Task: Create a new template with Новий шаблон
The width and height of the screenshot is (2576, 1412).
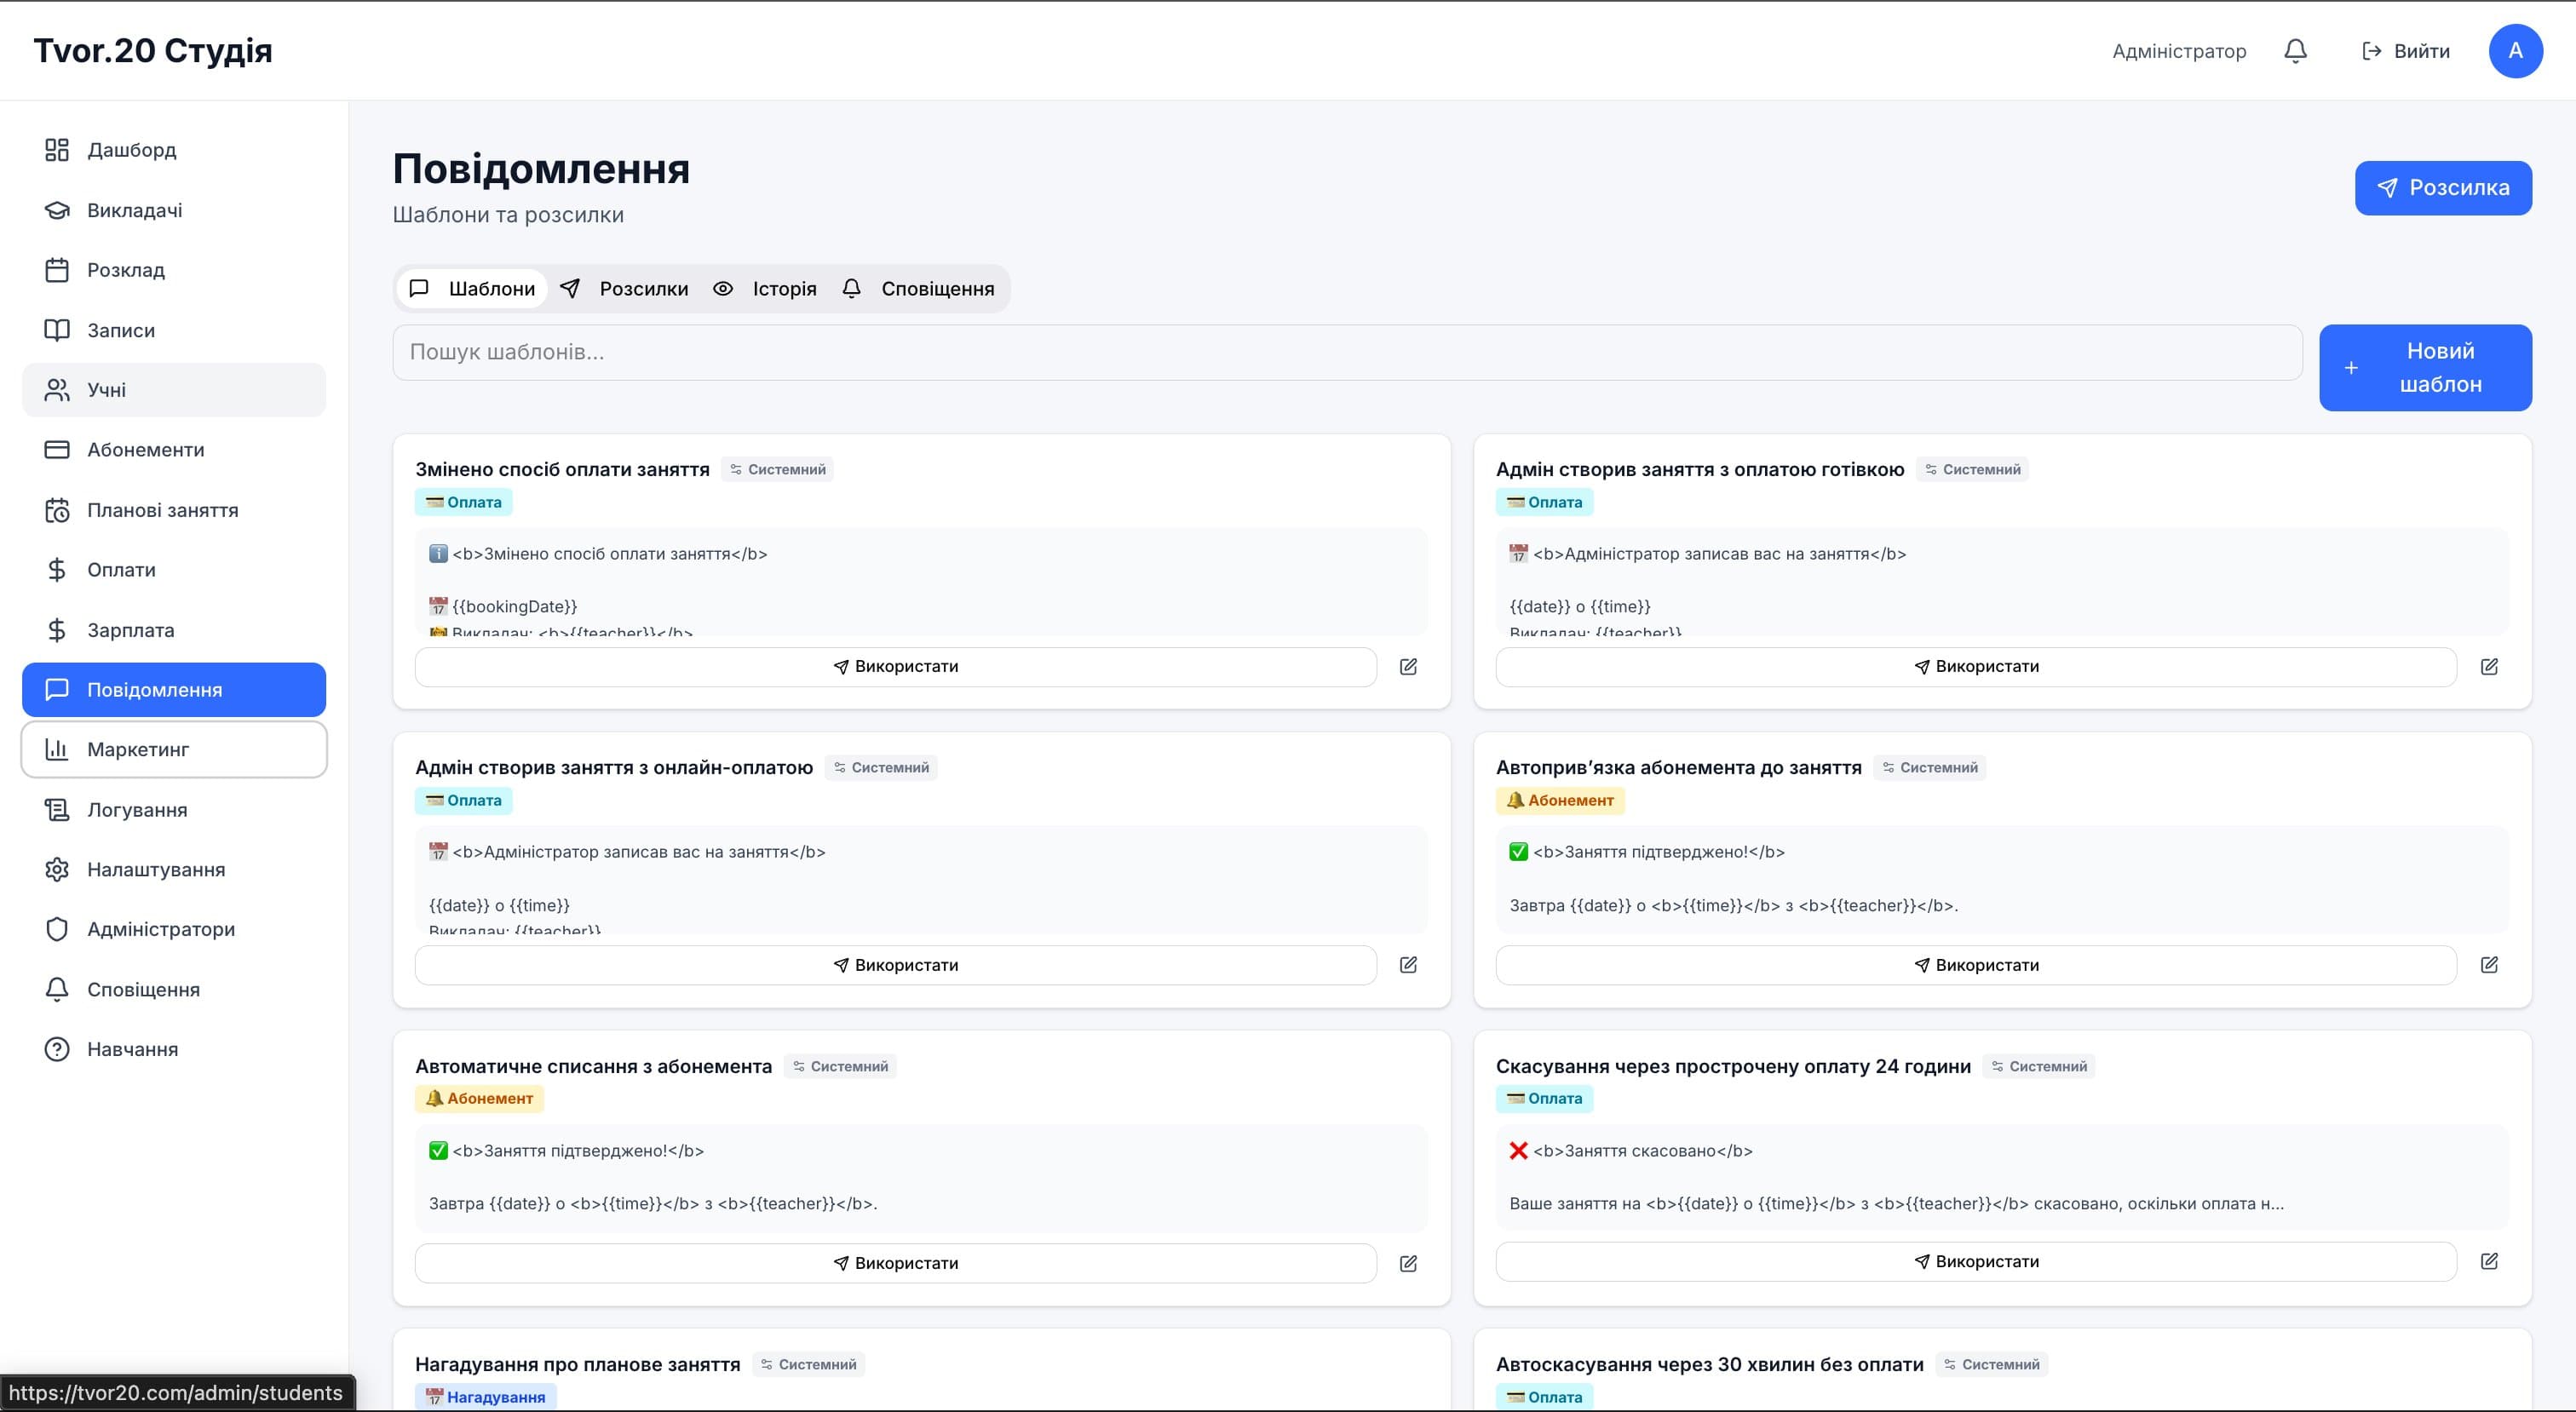Action: pyautogui.click(x=2425, y=368)
